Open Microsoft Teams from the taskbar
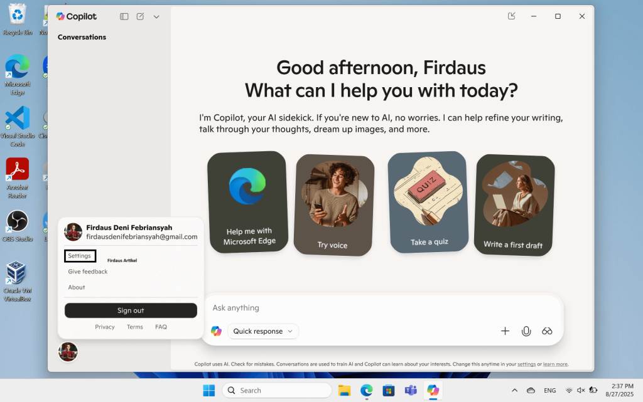 411,391
